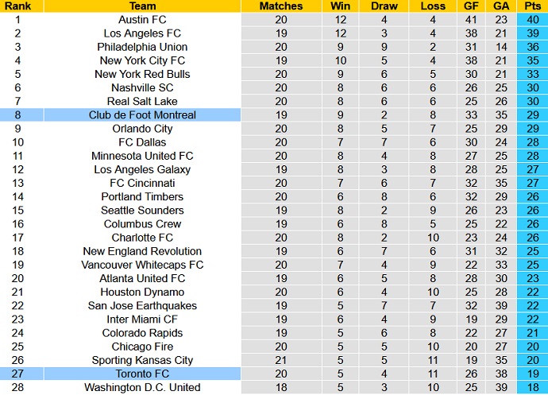Viewport: 548px width, 395px height.
Task: Click Austin FC's 40 points cell
Action: click(x=531, y=19)
